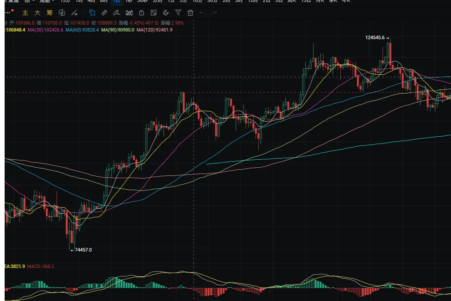Switch to the 4时 timeframe tab

coord(91,1)
